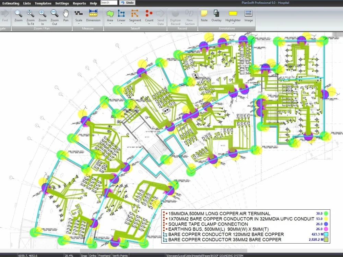
Task: Expand the Count dropdown arrow
Action: tap(149, 24)
